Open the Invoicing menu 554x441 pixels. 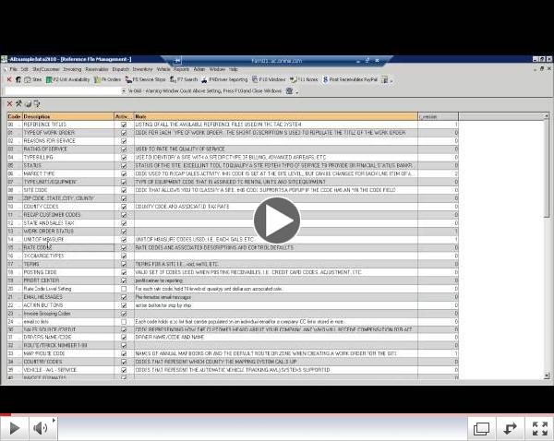[72, 69]
